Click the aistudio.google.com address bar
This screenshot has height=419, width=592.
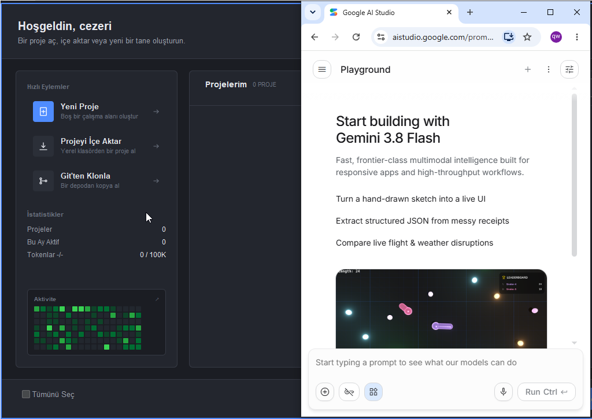click(x=443, y=37)
